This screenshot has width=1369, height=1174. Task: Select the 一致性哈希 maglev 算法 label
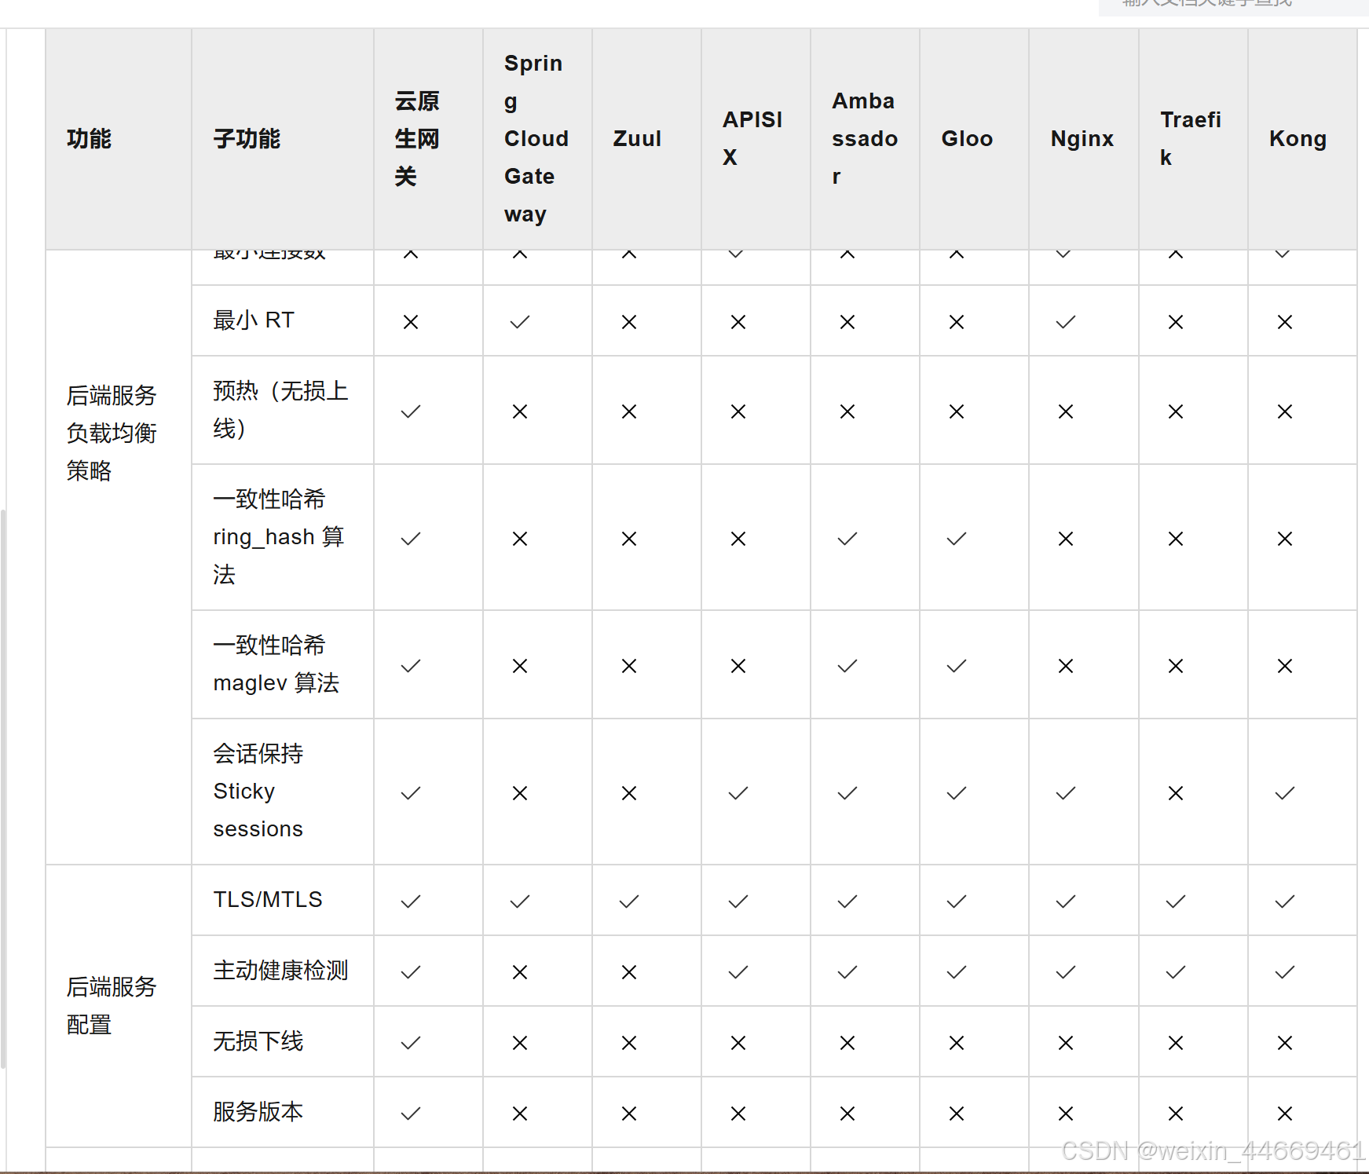pyautogui.click(x=276, y=664)
